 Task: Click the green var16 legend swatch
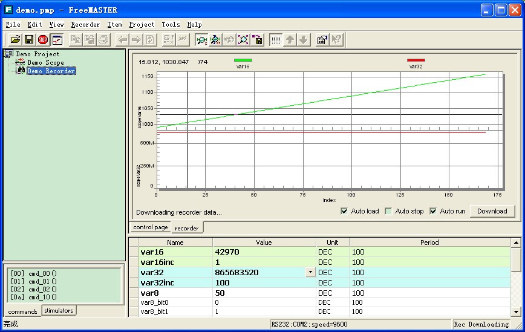click(x=243, y=60)
